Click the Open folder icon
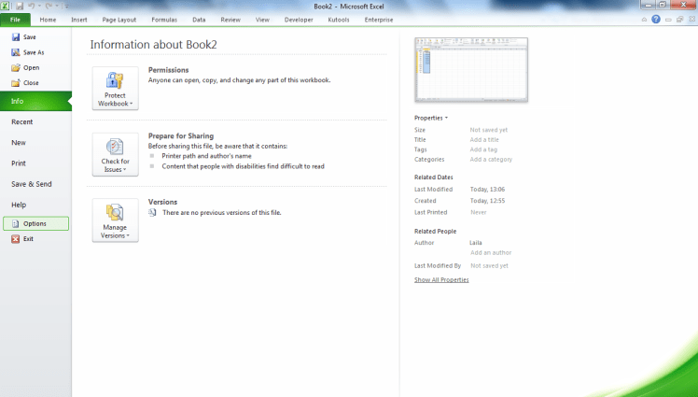Screen dimensions: 698x397 [15, 67]
